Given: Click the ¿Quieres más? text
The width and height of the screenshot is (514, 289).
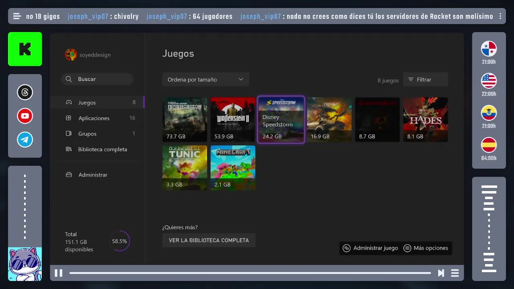Looking at the screenshot, I should pos(180,227).
